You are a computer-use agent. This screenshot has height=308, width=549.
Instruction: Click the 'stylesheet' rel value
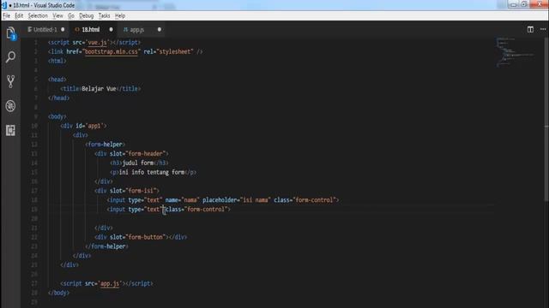pos(175,51)
